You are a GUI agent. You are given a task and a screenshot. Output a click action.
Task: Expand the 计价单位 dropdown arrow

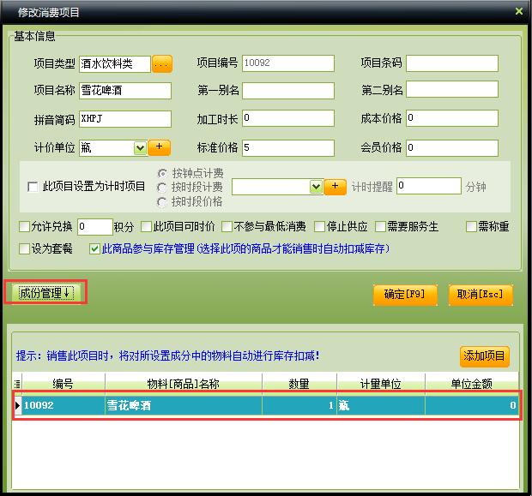[x=140, y=148]
